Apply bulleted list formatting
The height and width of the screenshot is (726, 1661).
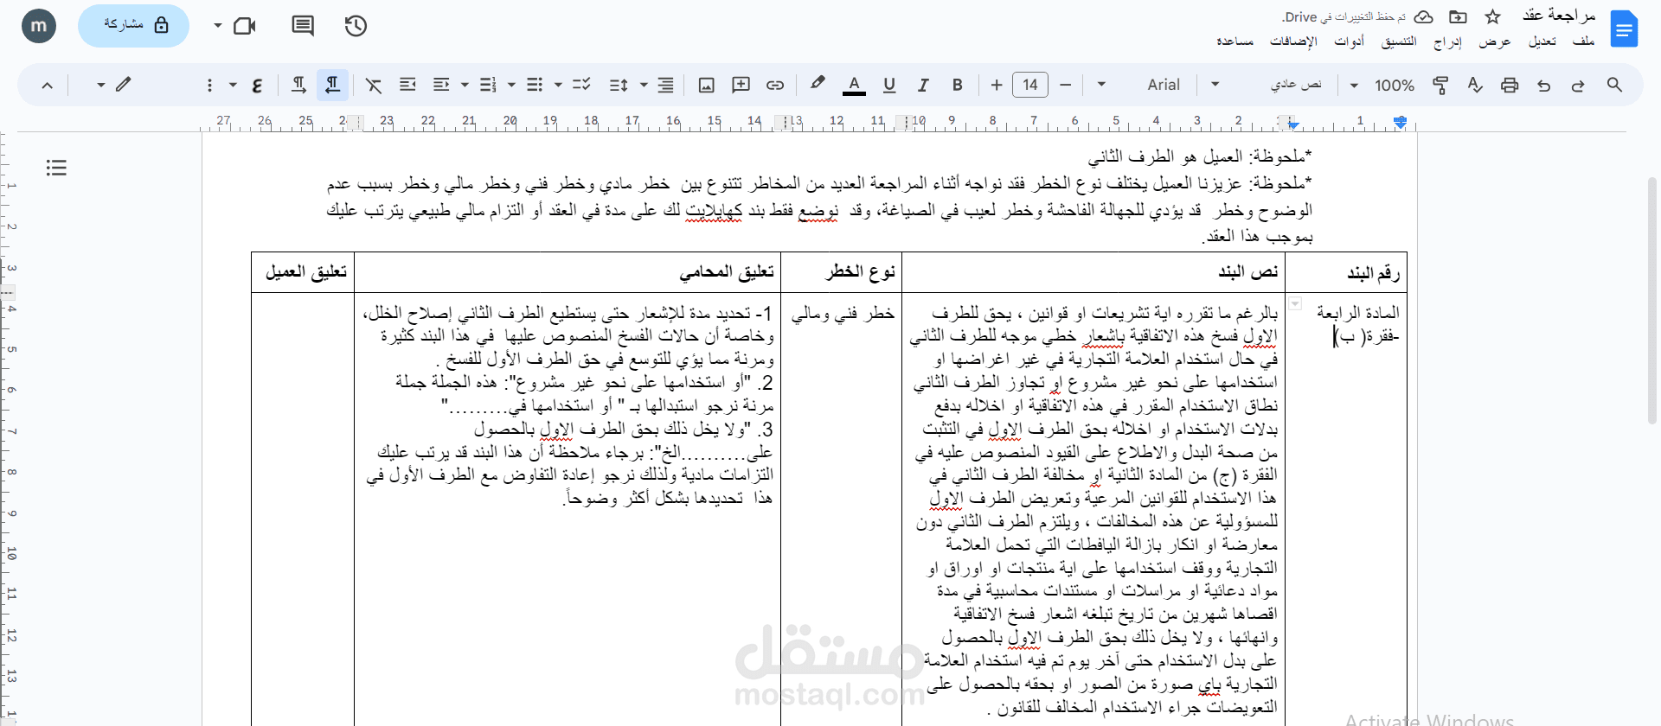tap(535, 85)
